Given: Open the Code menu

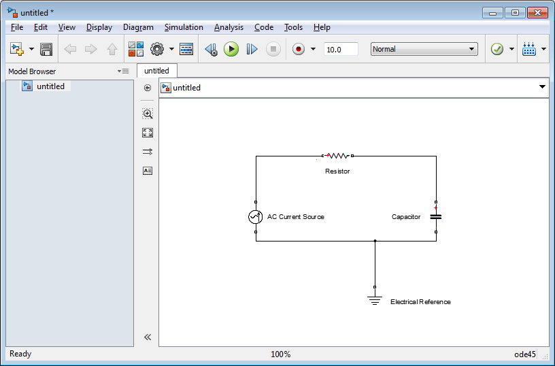Looking at the screenshot, I should [264, 27].
